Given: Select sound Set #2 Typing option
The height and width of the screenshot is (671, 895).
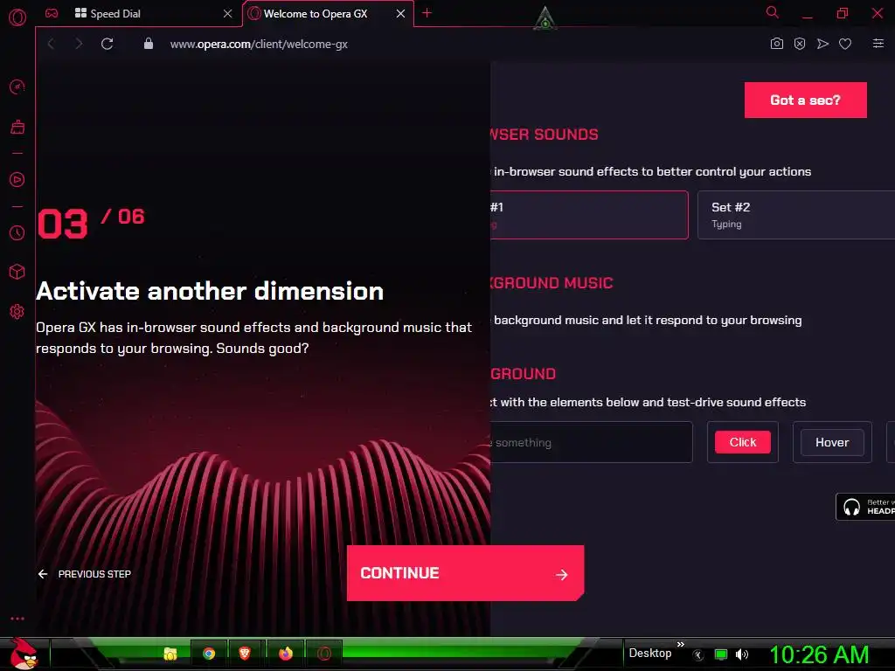Looking at the screenshot, I should tap(796, 215).
